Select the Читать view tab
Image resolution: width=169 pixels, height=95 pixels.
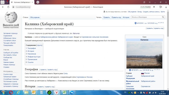99,17
